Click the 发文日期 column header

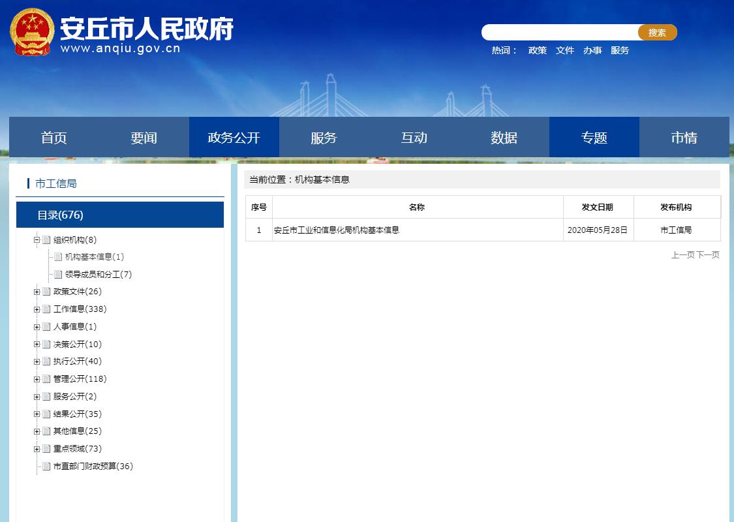pyautogui.click(x=597, y=207)
